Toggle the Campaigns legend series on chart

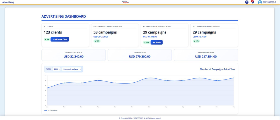51,110
